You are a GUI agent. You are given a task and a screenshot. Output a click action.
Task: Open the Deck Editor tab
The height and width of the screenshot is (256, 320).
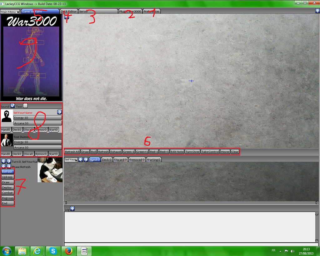click(69, 12)
